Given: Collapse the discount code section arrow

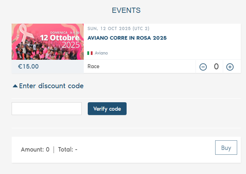Looking at the screenshot, I should 15,86.
